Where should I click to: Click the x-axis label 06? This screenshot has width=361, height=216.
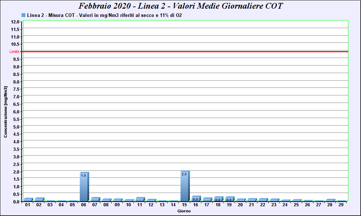point(84,205)
